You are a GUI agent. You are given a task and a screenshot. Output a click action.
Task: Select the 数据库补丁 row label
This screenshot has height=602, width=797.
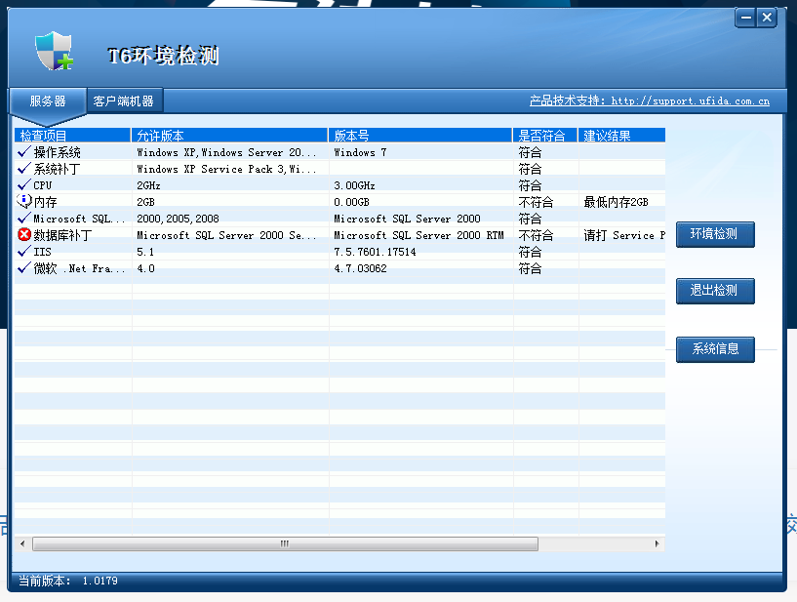point(62,235)
